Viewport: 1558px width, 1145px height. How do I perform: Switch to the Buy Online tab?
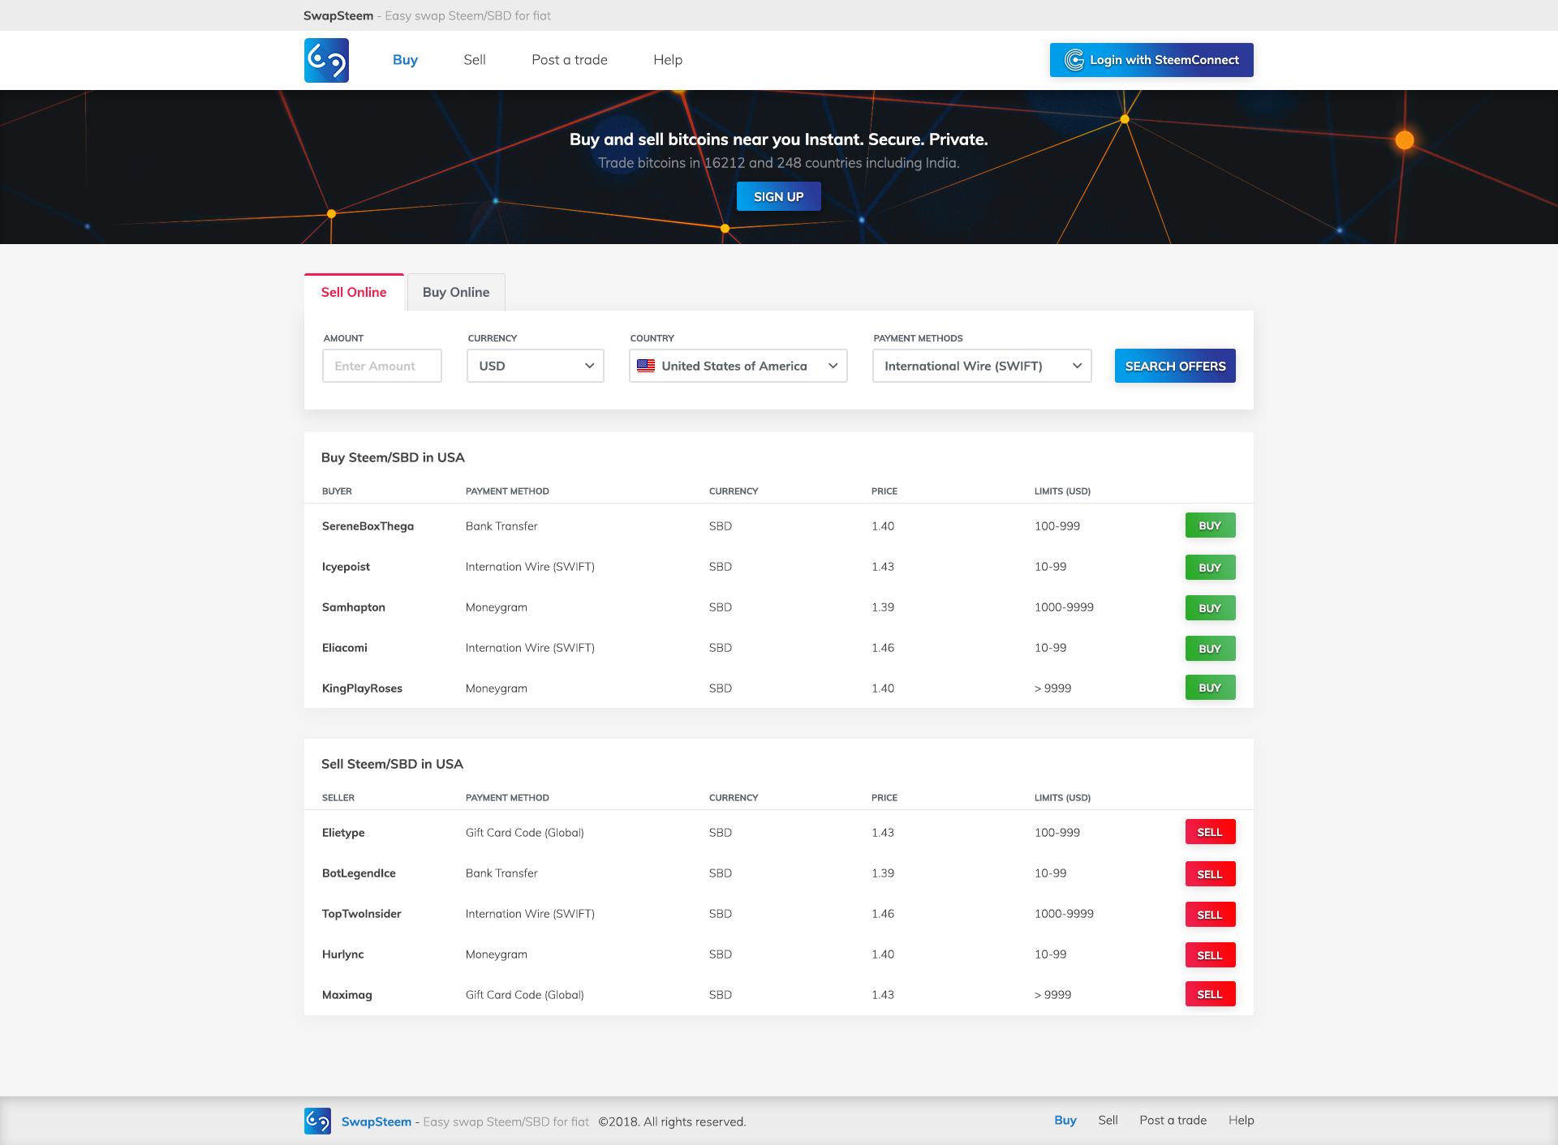point(455,292)
